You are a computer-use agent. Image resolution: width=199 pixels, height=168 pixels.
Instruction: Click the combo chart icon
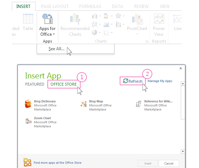click(x=118, y=24)
